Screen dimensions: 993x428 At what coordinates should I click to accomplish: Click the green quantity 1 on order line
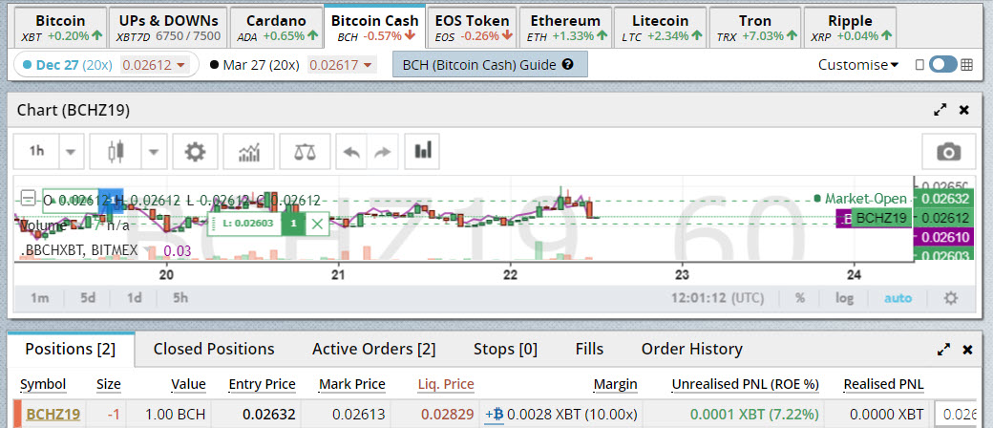tap(293, 224)
